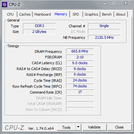Close window with the title bar X

126,3
